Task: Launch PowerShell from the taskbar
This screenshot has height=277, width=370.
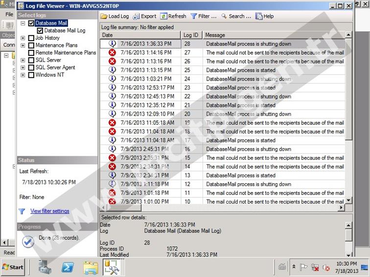Action: [68, 267]
